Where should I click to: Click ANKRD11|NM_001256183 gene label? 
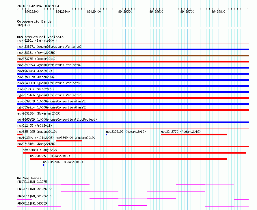35,189
